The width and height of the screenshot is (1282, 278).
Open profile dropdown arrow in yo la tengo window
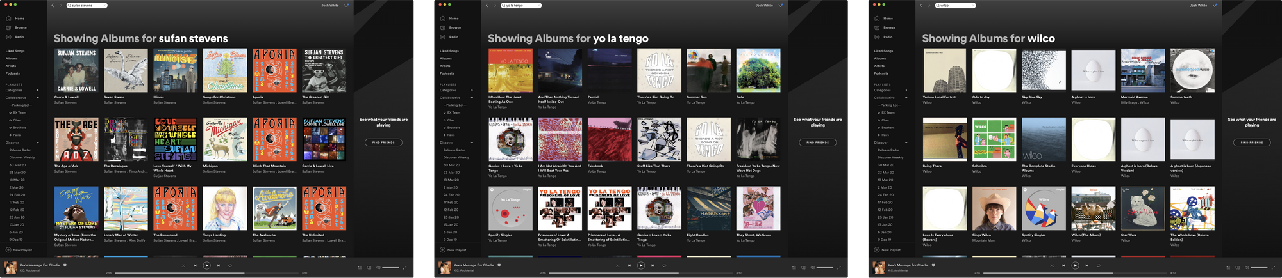781,5
